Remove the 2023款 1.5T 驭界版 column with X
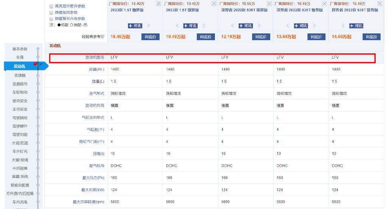The height and width of the screenshot is (209, 387). 214,4
